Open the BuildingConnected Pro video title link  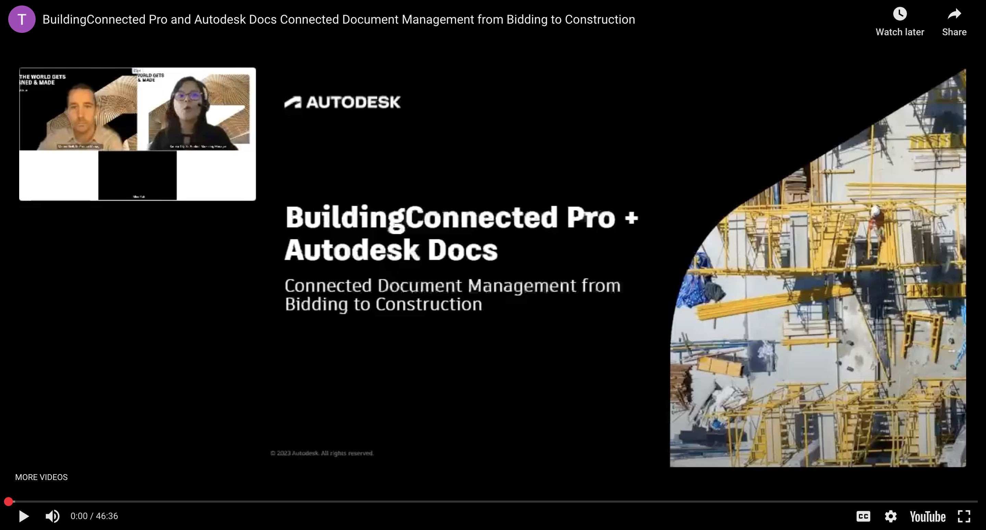[339, 20]
